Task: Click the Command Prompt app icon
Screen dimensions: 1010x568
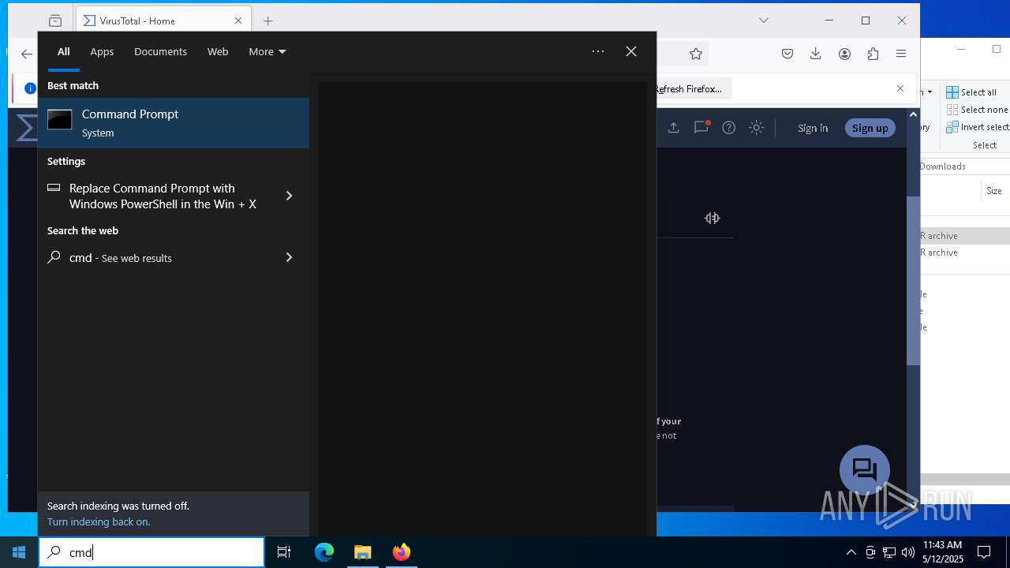Action: [x=60, y=120]
